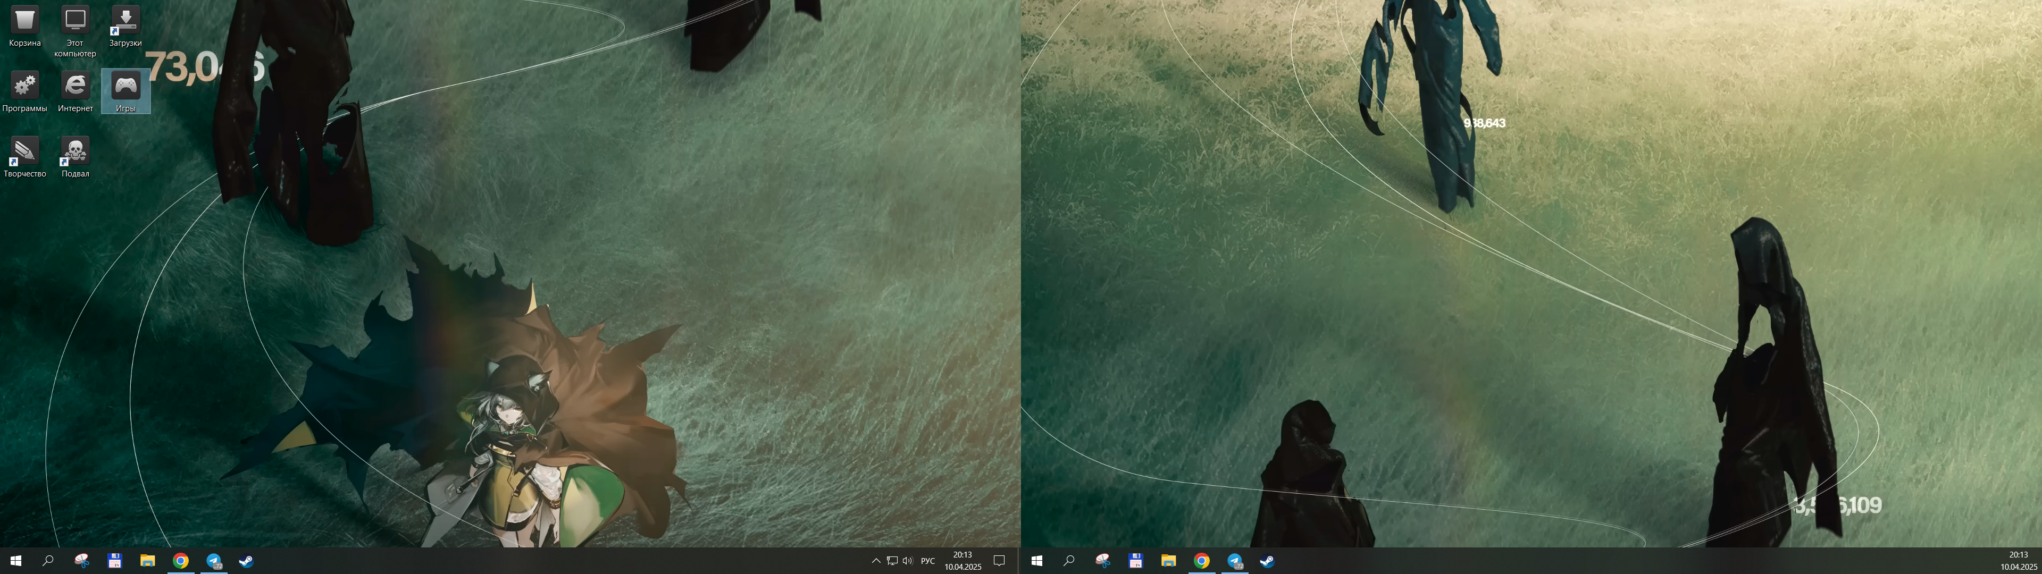Open Steam from primary taskbar
This screenshot has width=2042, height=574.
click(247, 561)
